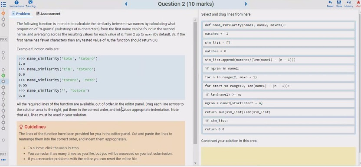Select the 'sim_list = []' code line
Screen dimensions: 361x167
point(279,42)
